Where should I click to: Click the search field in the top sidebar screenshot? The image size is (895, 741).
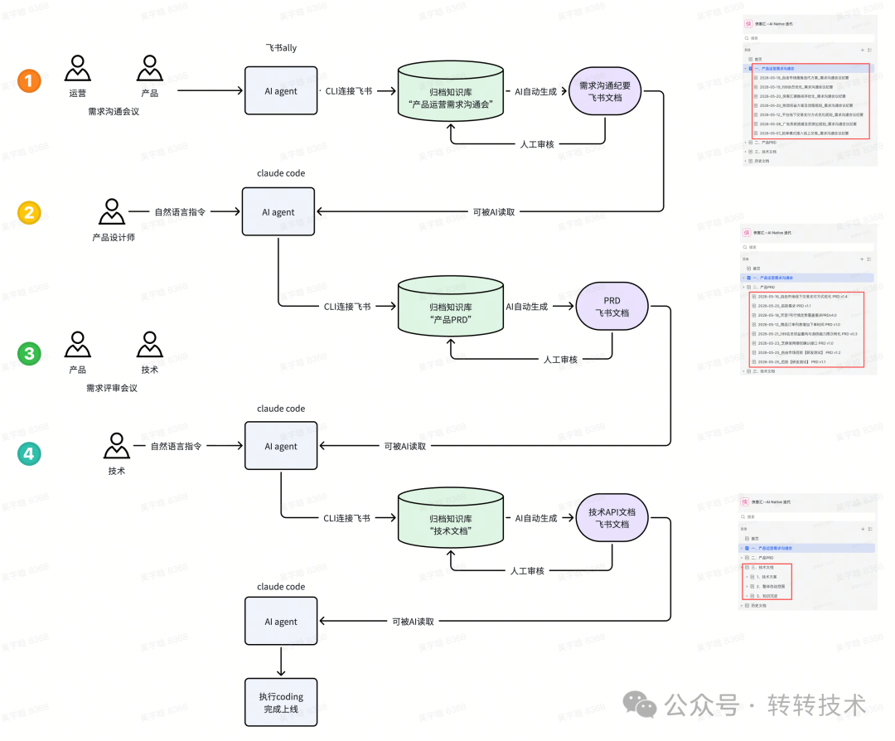click(809, 38)
